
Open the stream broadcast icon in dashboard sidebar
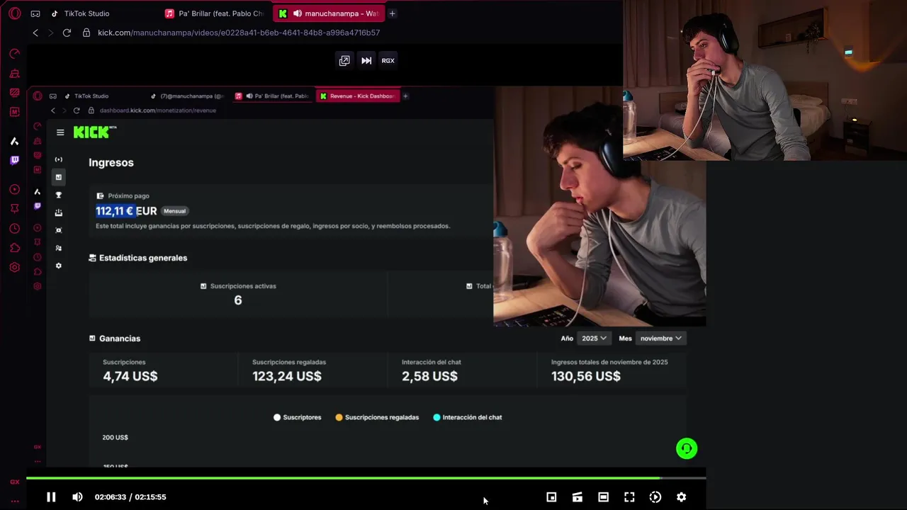(x=59, y=159)
